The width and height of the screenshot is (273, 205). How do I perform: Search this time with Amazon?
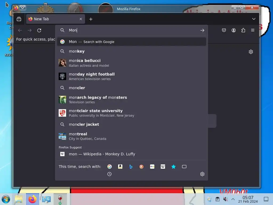120,167
